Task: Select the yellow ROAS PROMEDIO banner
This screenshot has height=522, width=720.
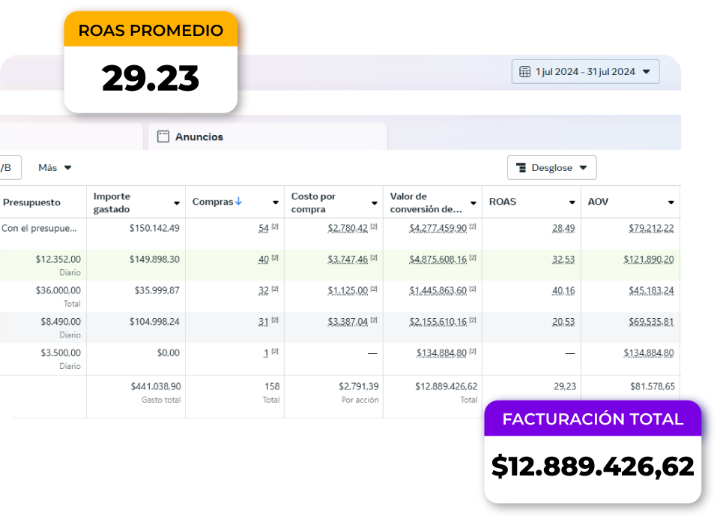Action: point(151,29)
